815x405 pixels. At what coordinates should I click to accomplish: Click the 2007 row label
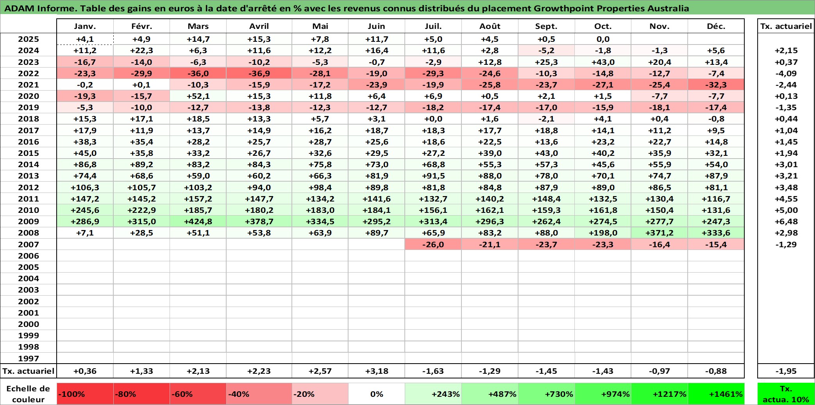(29, 244)
